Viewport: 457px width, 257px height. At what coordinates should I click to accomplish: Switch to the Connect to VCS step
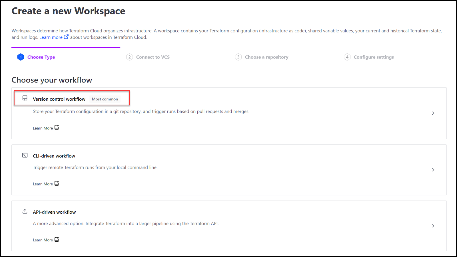tap(153, 57)
